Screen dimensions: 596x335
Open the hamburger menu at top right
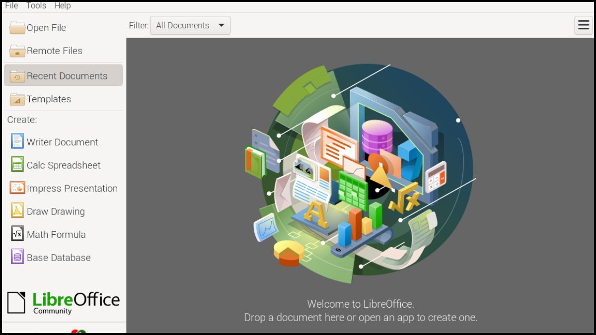(584, 25)
